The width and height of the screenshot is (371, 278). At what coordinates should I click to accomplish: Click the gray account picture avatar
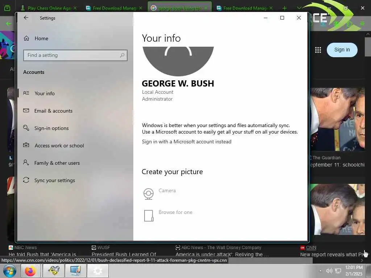pos(178,61)
